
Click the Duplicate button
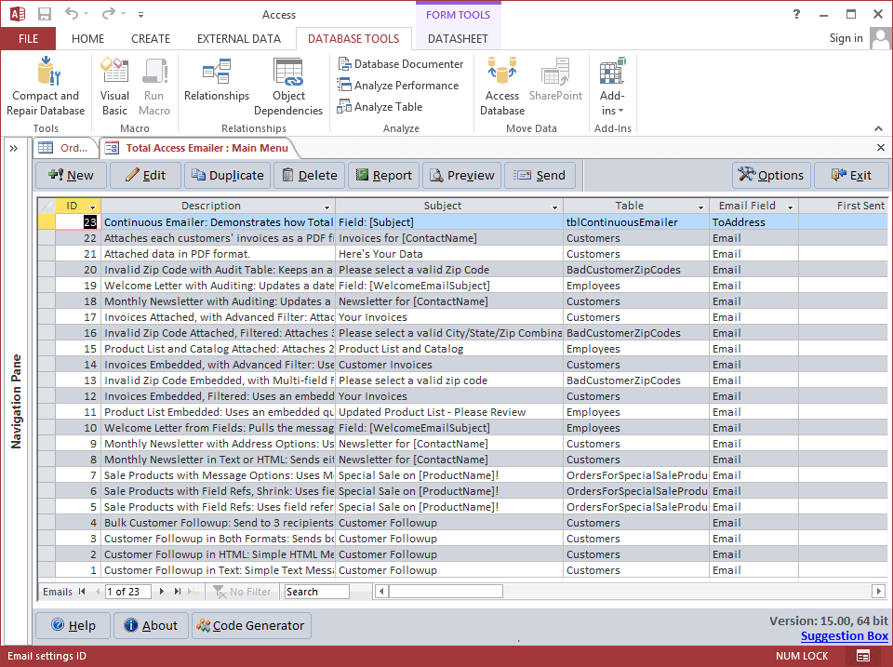227,176
